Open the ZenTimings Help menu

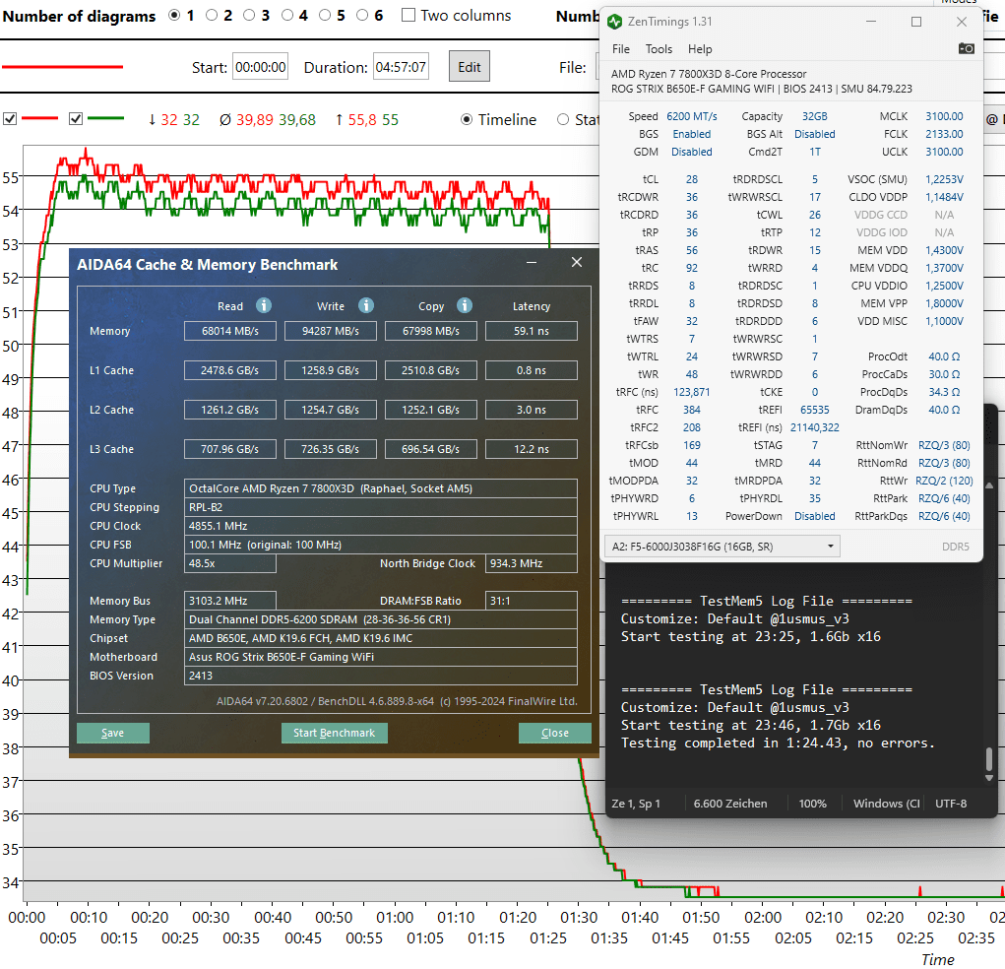700,48
